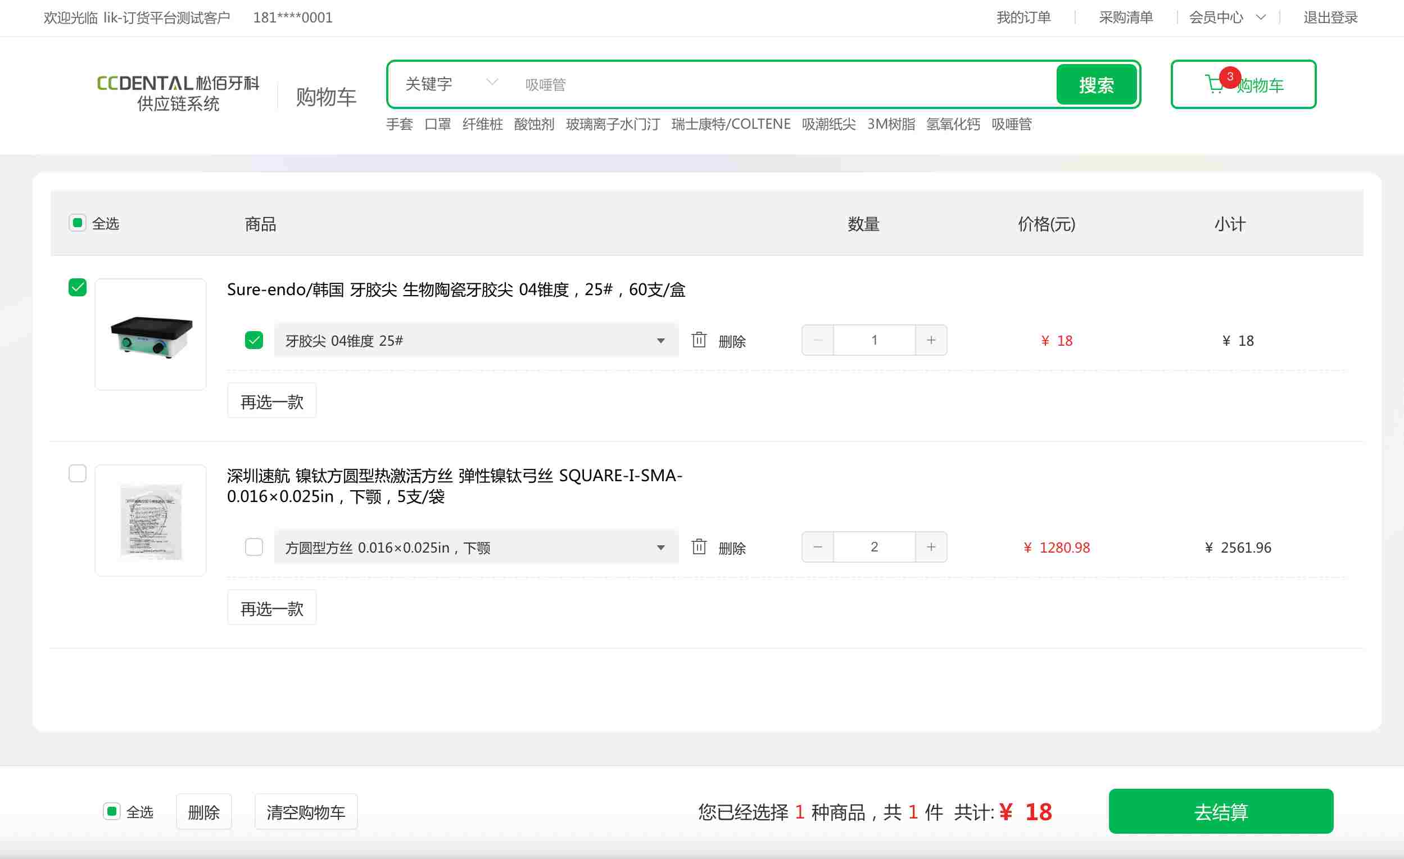The height and width of the screenshot is (859, 1404).
Task: Go to 我的订单 in the top bar
Action: (1023, 17)
